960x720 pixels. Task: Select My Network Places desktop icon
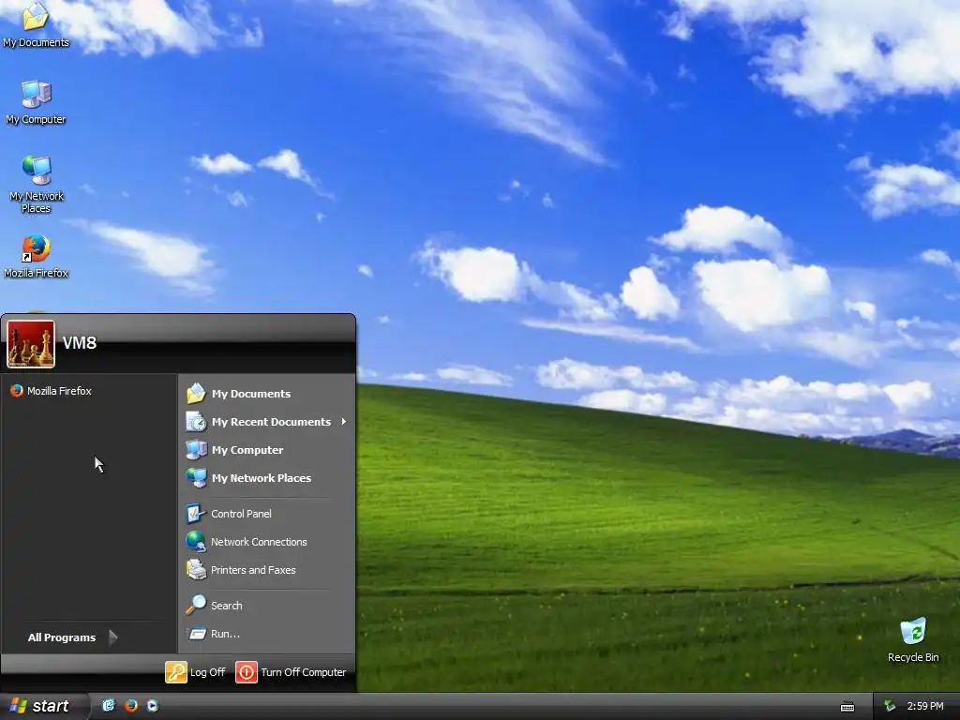point(36,184)
